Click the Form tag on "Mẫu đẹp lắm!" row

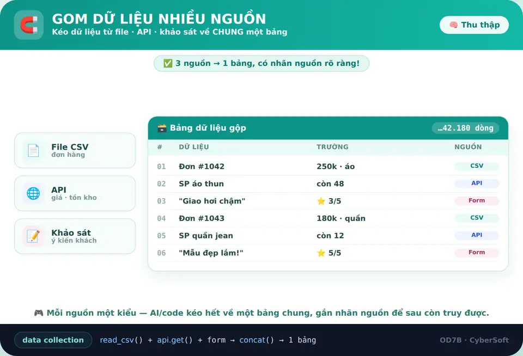(x=477, y=253)
